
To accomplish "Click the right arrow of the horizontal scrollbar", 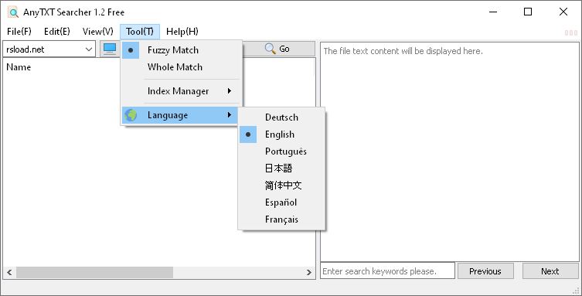I will (309, 272).
